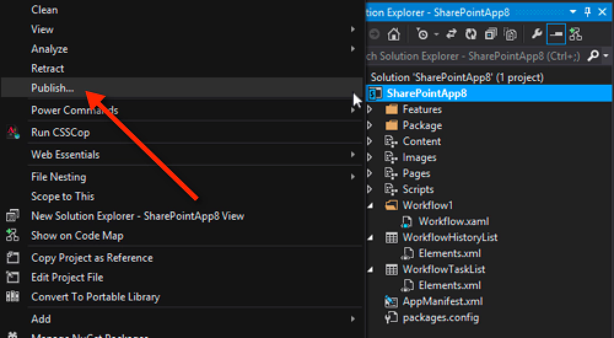
Task: Click the pin icon to auto-hide Solution Explorer
Action: point(588,12)
